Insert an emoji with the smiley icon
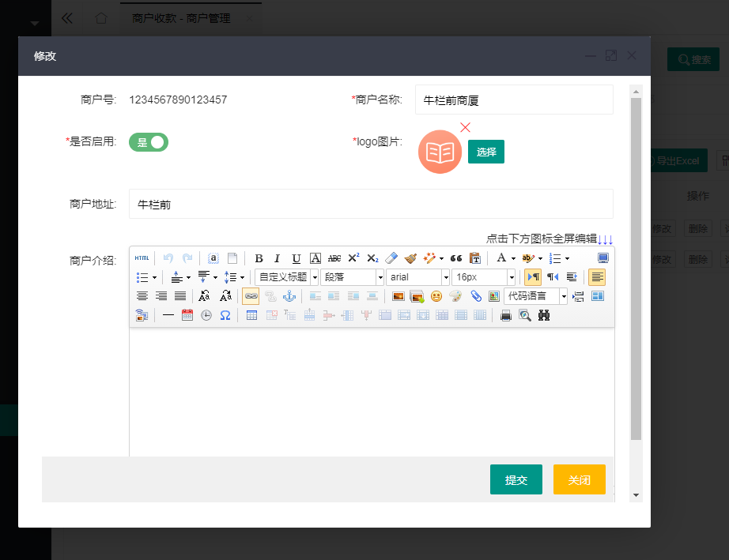This screenshot has height=560, width=729. coord(436,297)
